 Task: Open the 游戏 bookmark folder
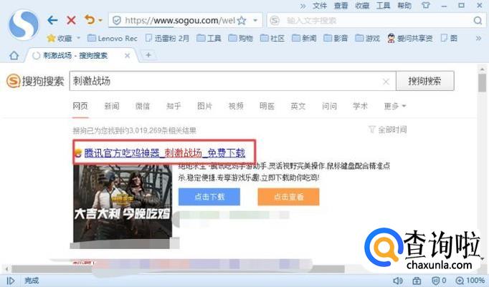(x=367, y=38)
